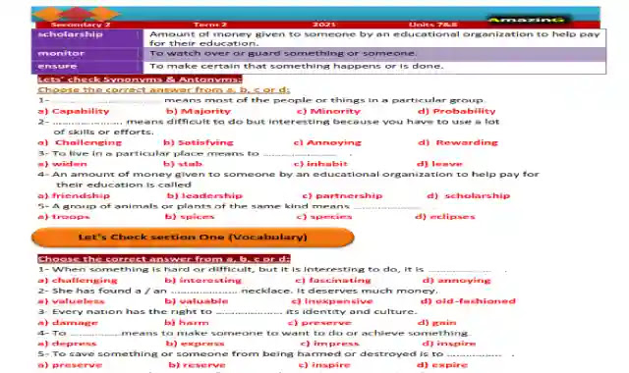The image size is (629, 373).
Task: Choose answer 'd) gain'
Action: (436, 323)
